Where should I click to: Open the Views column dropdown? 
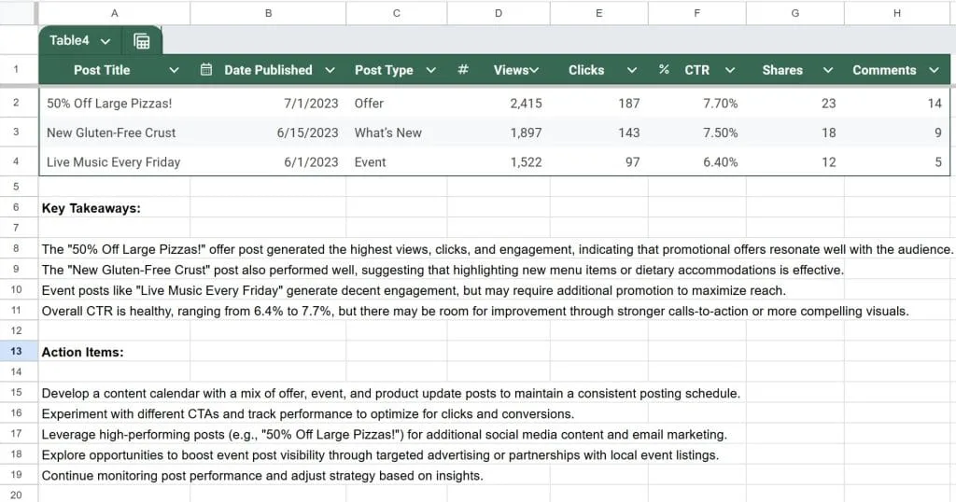click(x=534, y=70)
